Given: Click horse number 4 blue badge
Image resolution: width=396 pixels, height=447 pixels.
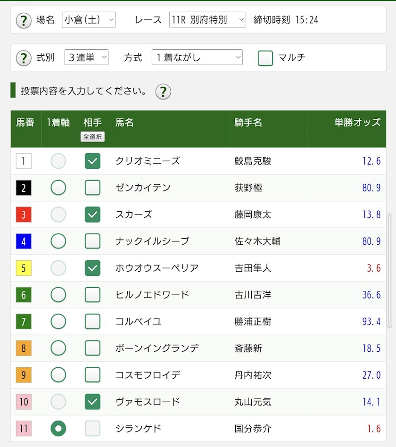Looking at the screenshot, I should pyautogui.click(x=24, y=242).
